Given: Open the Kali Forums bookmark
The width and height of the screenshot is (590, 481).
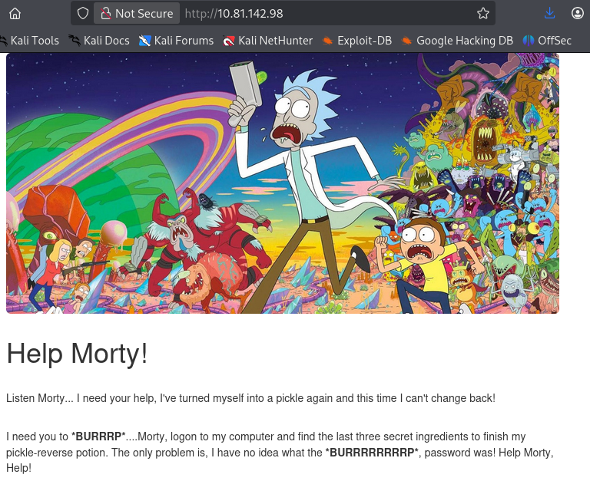Looking at the screenshot, I should point(176,41).
